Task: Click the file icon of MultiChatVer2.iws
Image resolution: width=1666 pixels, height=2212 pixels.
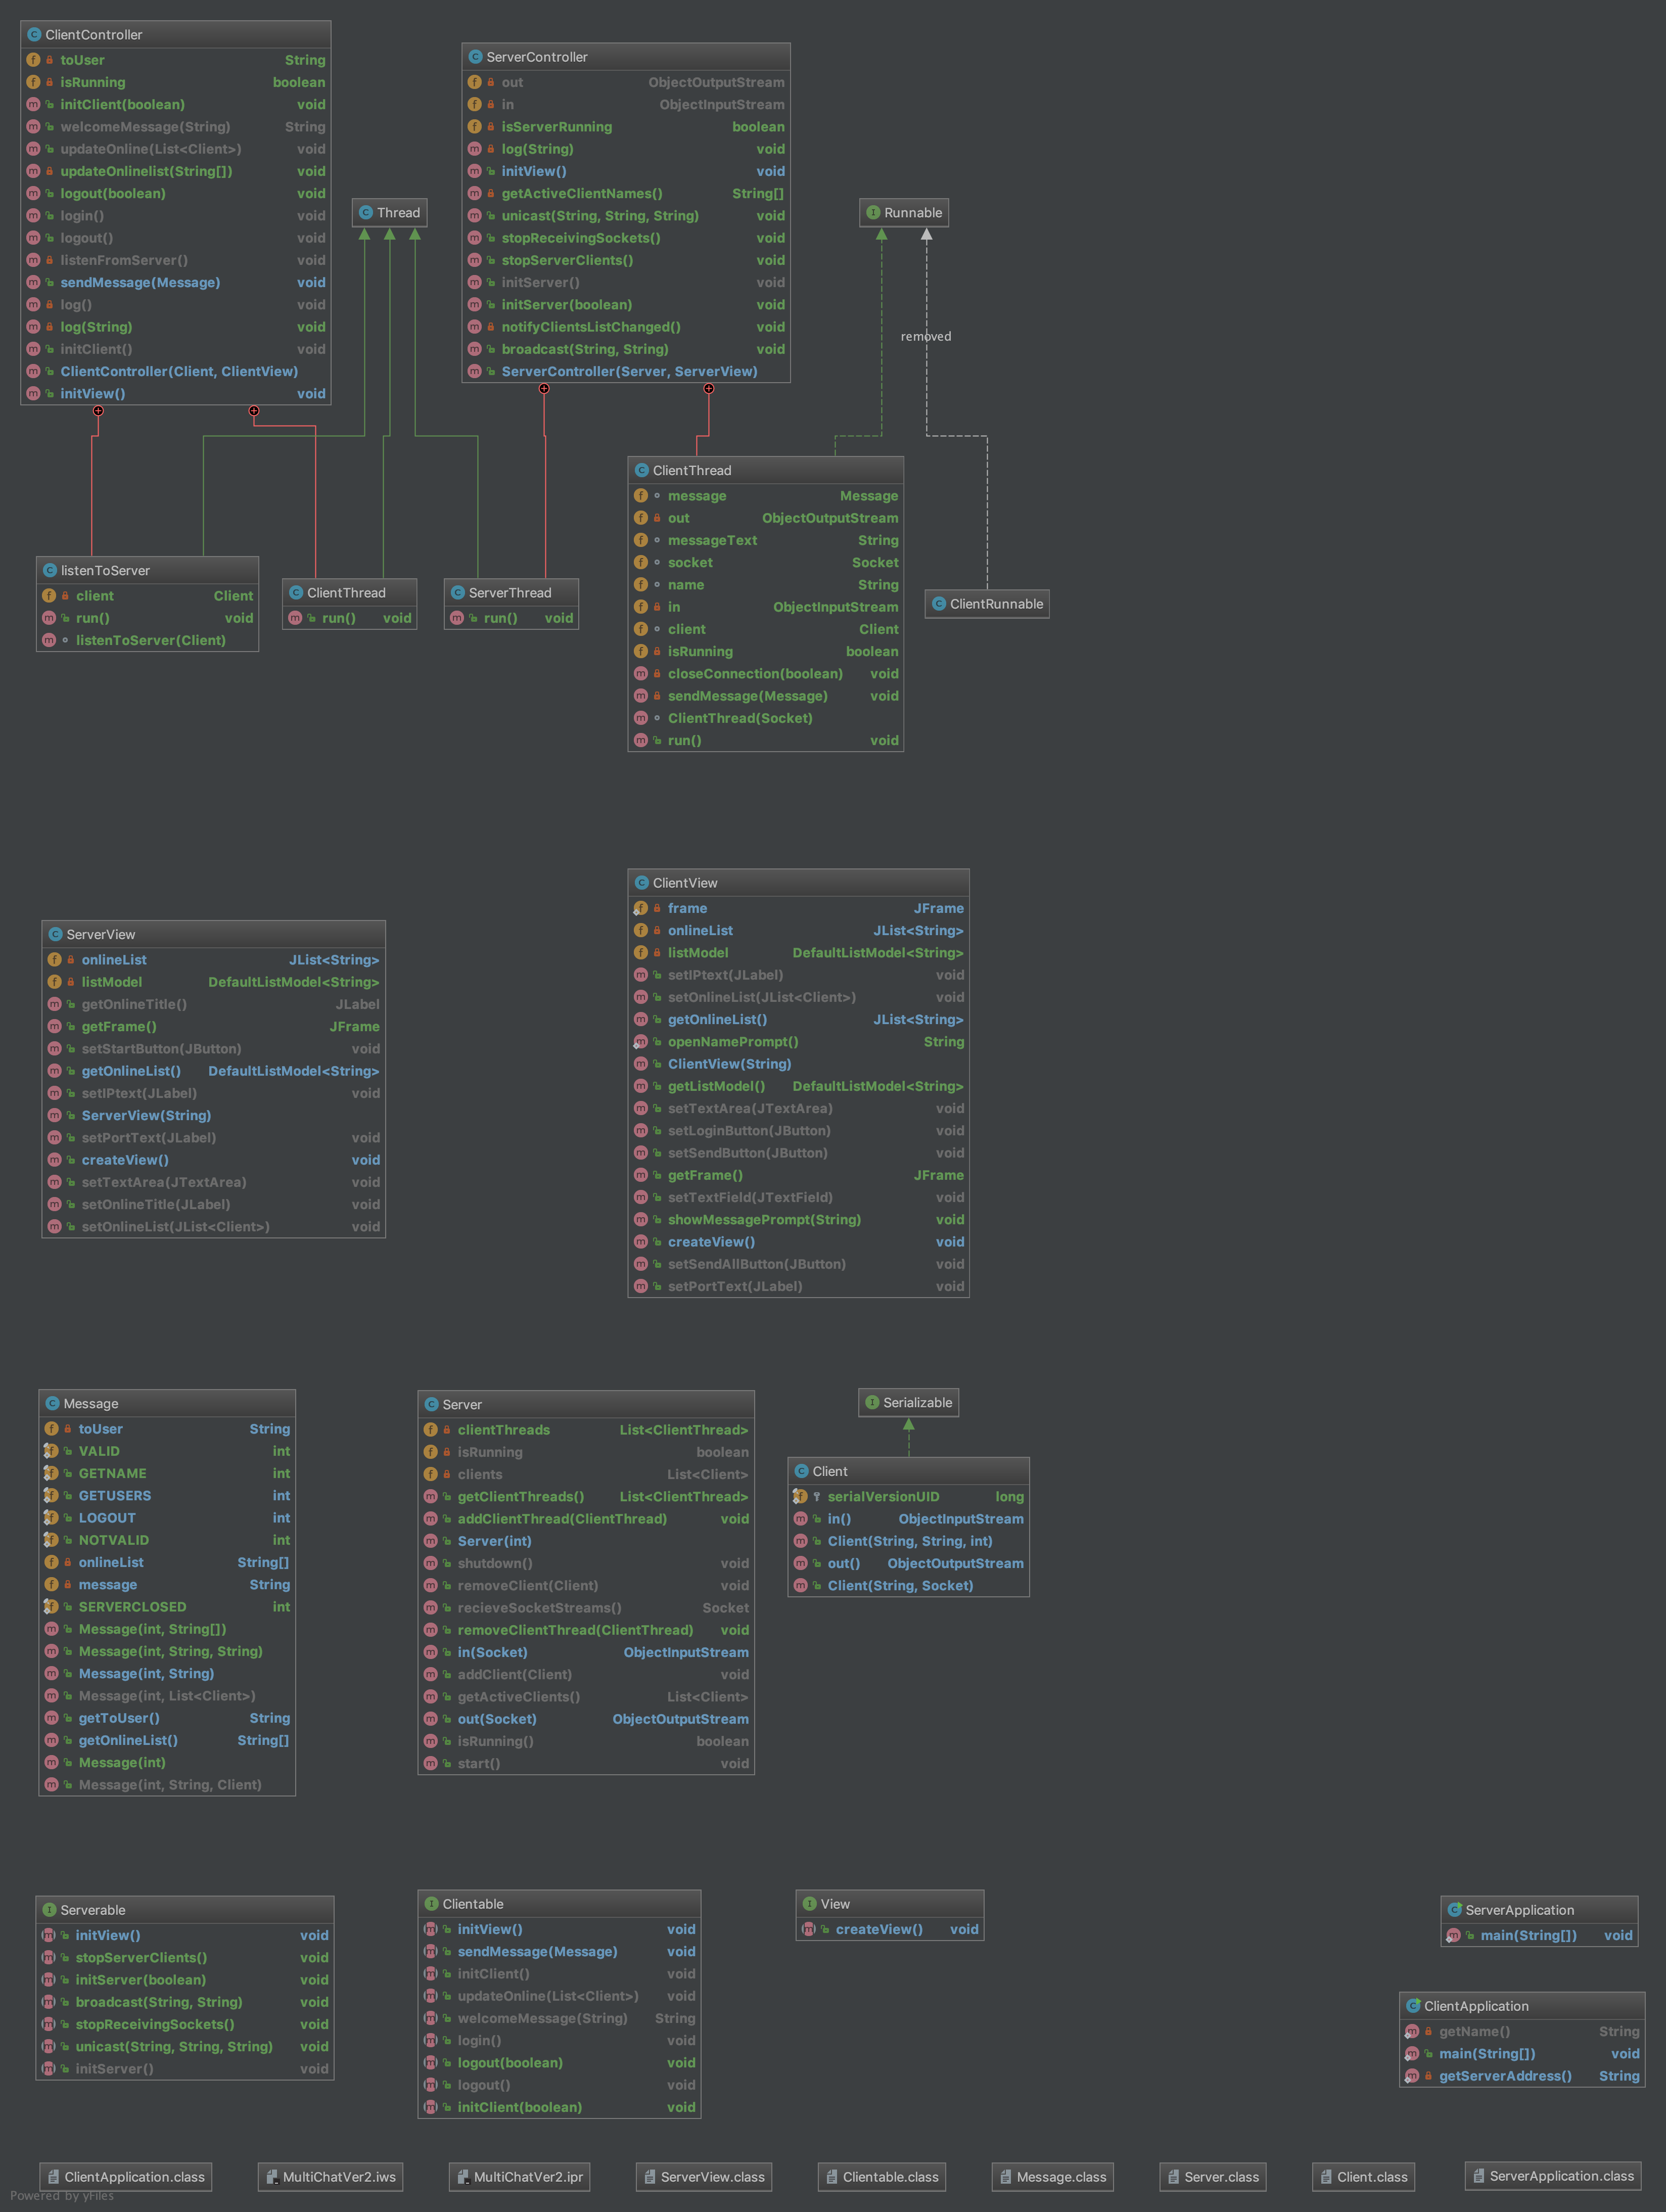Action: [272, 2177]
